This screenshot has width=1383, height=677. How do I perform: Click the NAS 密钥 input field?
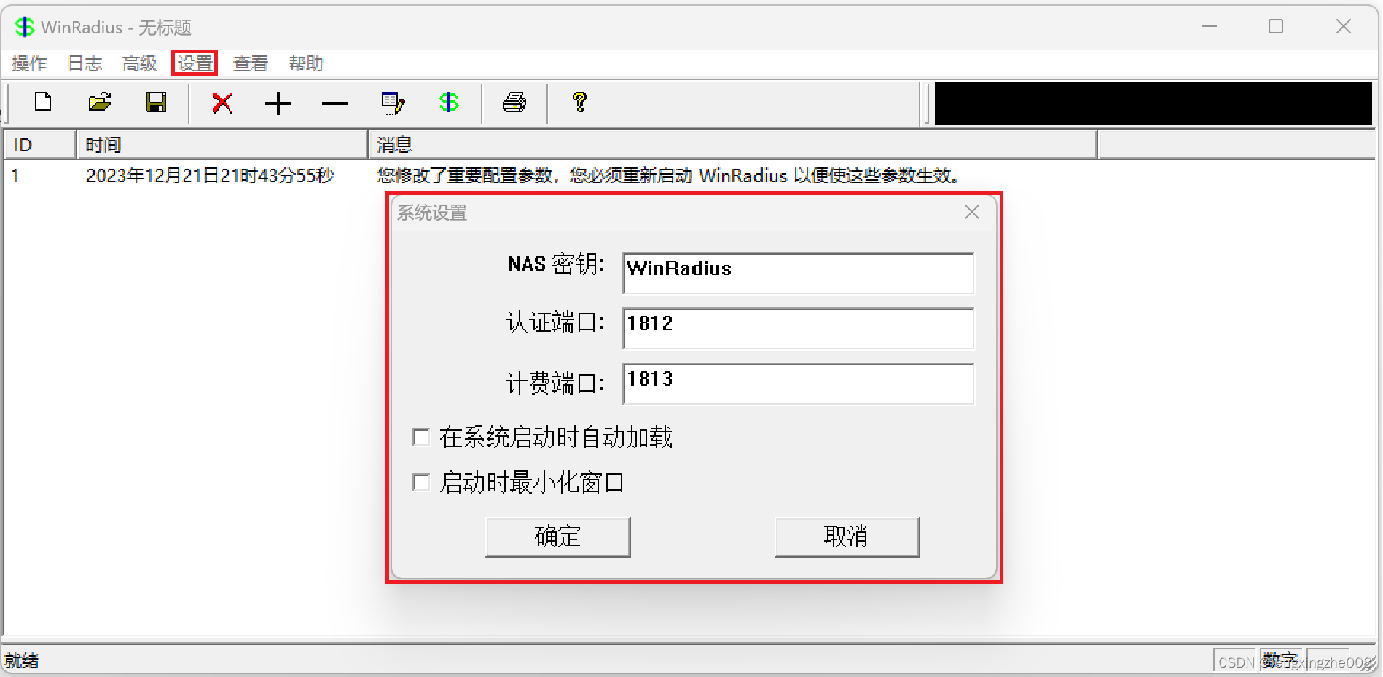798,273
